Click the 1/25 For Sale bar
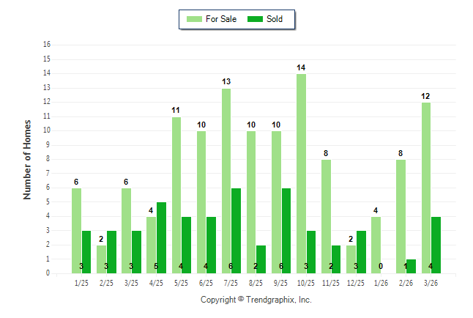 [x=76, y=230]
